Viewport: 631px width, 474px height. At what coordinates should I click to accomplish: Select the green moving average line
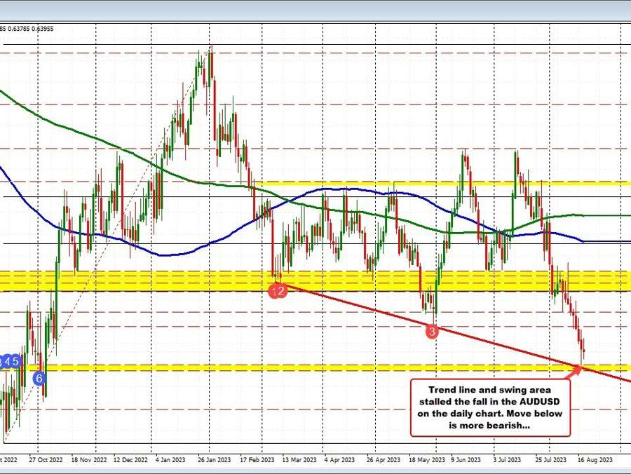[105, 142]
